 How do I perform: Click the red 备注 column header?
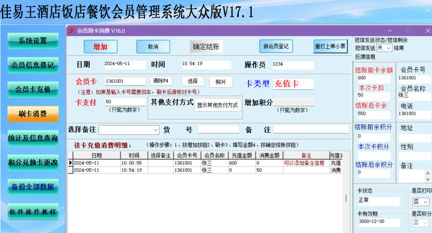pos(306,155)
